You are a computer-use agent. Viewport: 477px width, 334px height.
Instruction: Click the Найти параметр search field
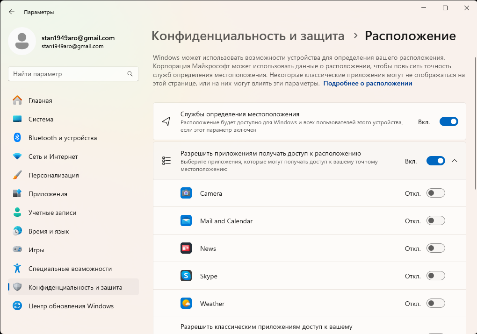[x=73, y=74]
